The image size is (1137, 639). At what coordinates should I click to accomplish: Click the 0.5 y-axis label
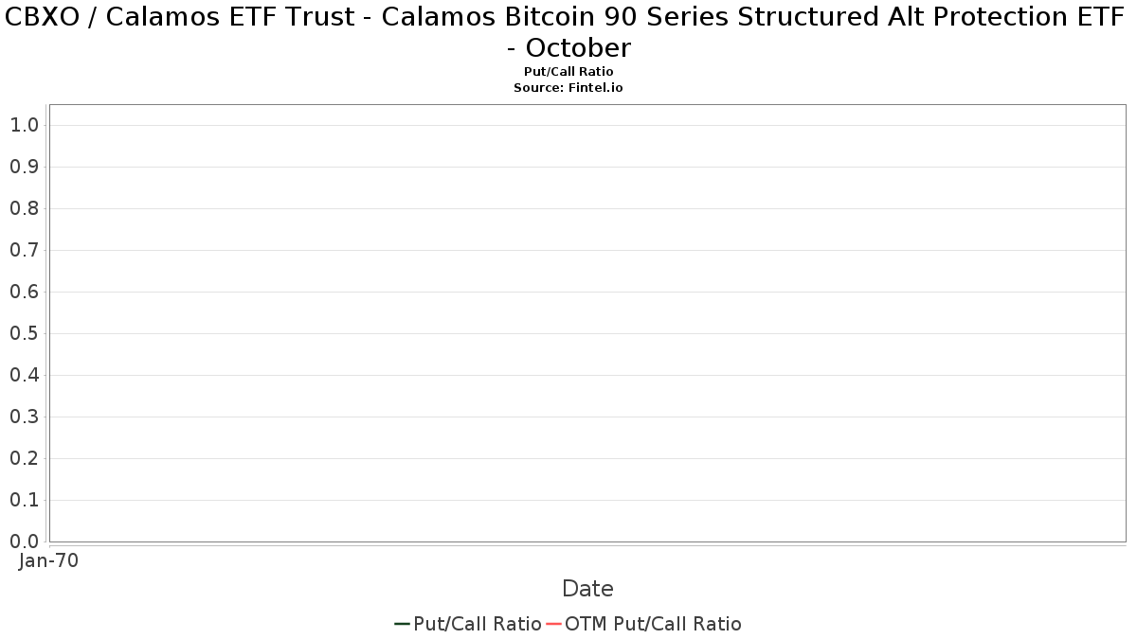point(24,333)
